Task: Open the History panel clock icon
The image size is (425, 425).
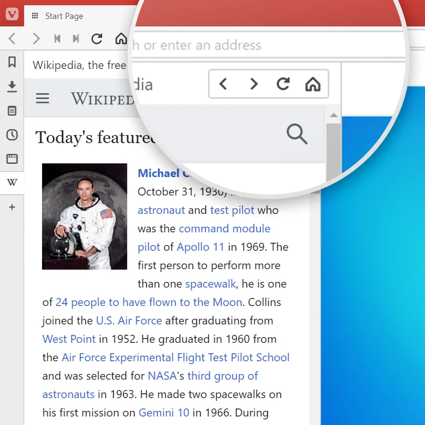Action: tap(12, 135)
